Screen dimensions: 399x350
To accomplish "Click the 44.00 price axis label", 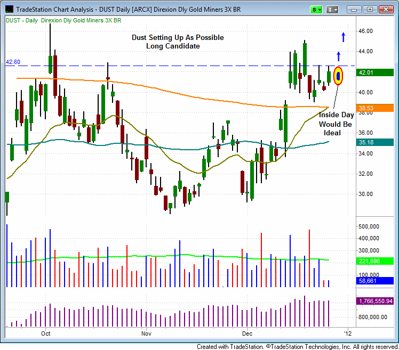I will point(366,51).
